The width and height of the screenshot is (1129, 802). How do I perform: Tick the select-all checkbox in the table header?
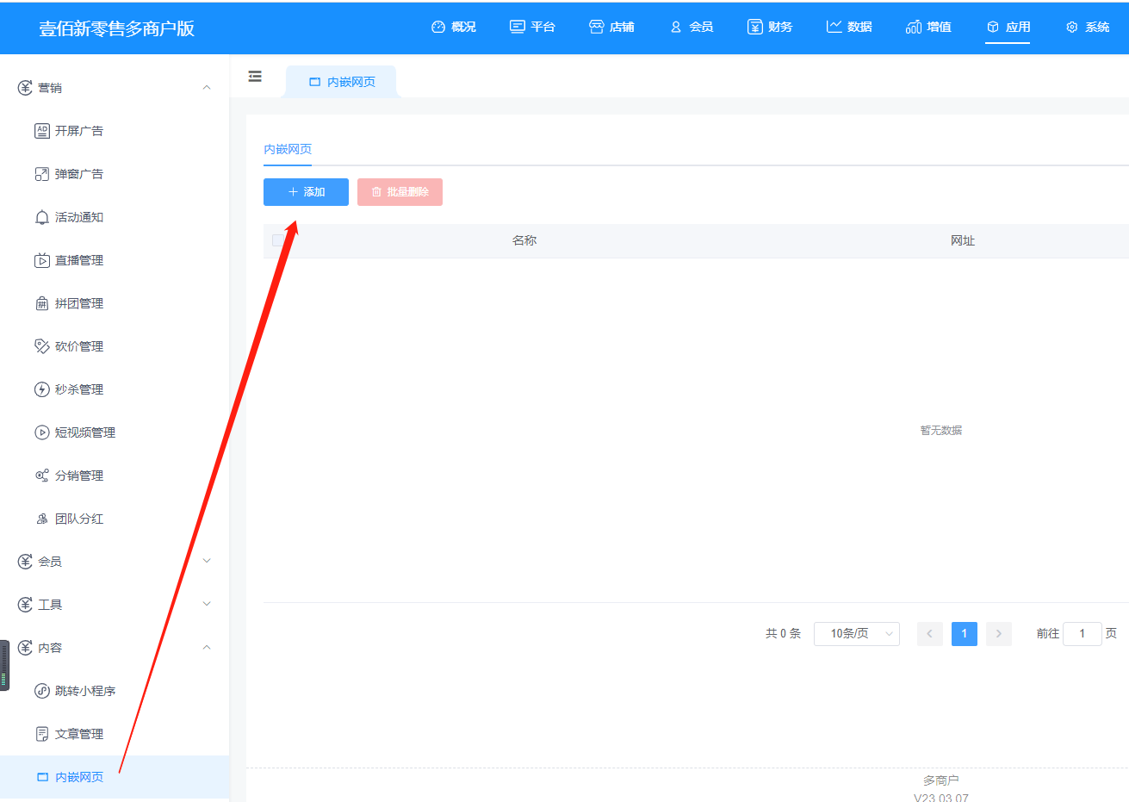point(278,240)
